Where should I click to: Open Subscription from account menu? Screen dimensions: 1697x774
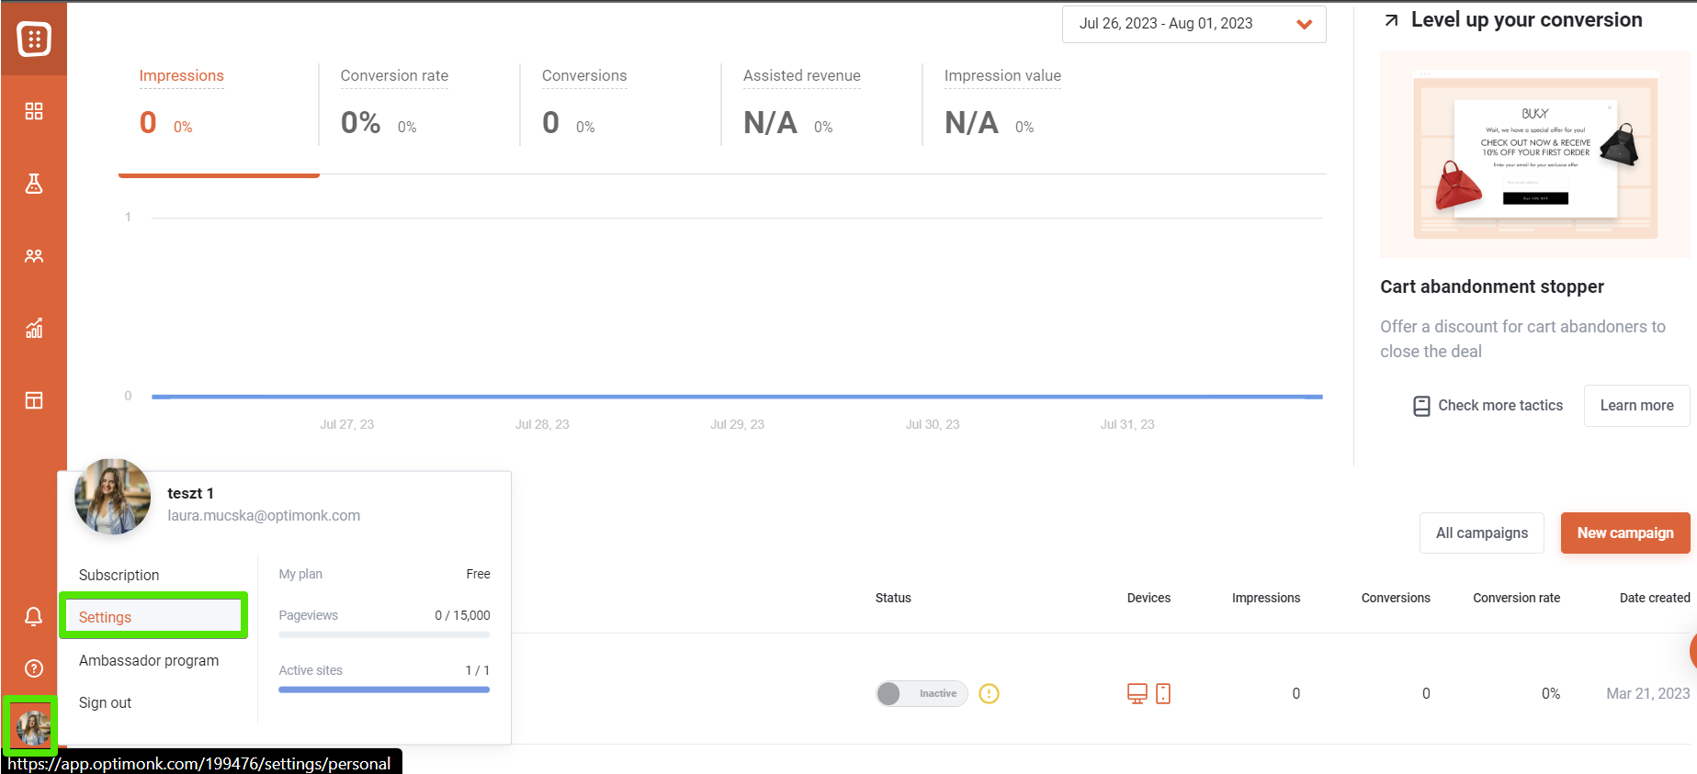tap(119, 575)
